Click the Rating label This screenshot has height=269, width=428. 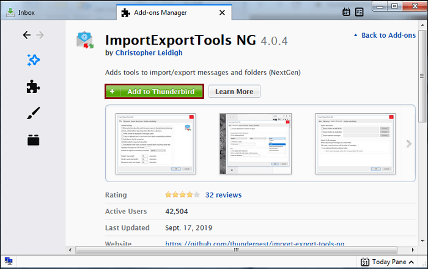[116, 195]
